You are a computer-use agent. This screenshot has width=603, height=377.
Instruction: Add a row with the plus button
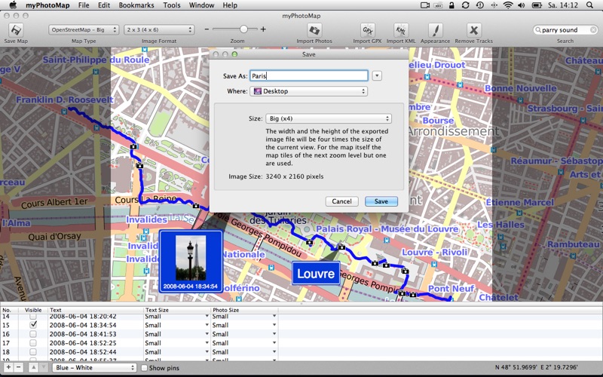tap(8, 367)
